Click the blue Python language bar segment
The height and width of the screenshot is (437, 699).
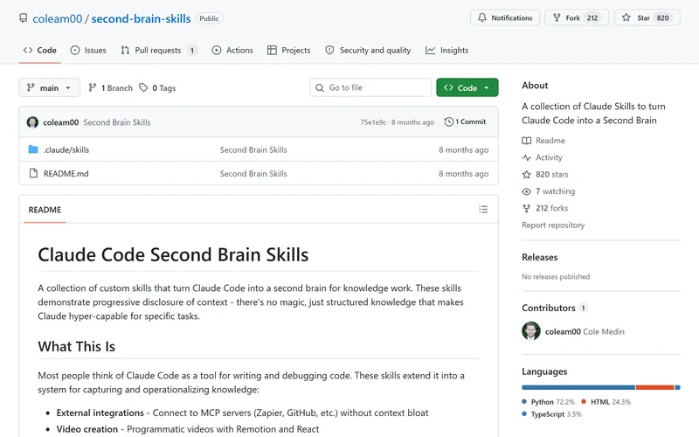pos(578,387)
